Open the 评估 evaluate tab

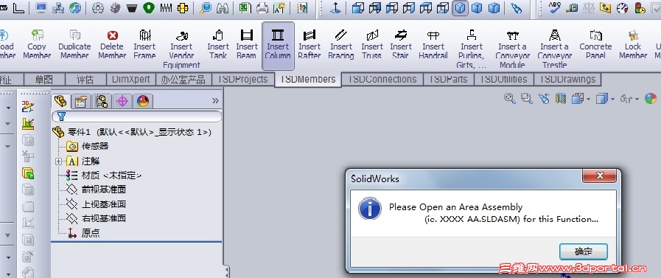tap(85, 80)
